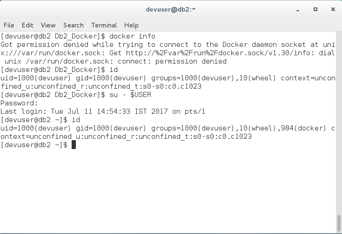The height and width of the screenshot is (234, 342).
Task: Open the File menu
Action: point(9,25)
